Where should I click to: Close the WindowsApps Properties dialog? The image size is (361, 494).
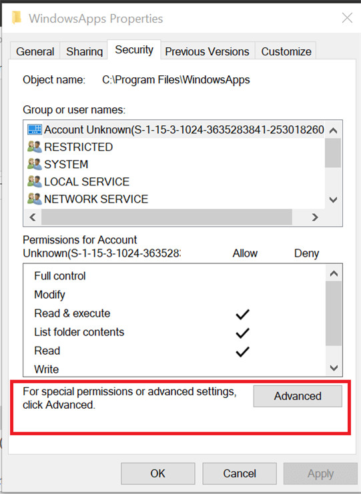coord(347,18)
